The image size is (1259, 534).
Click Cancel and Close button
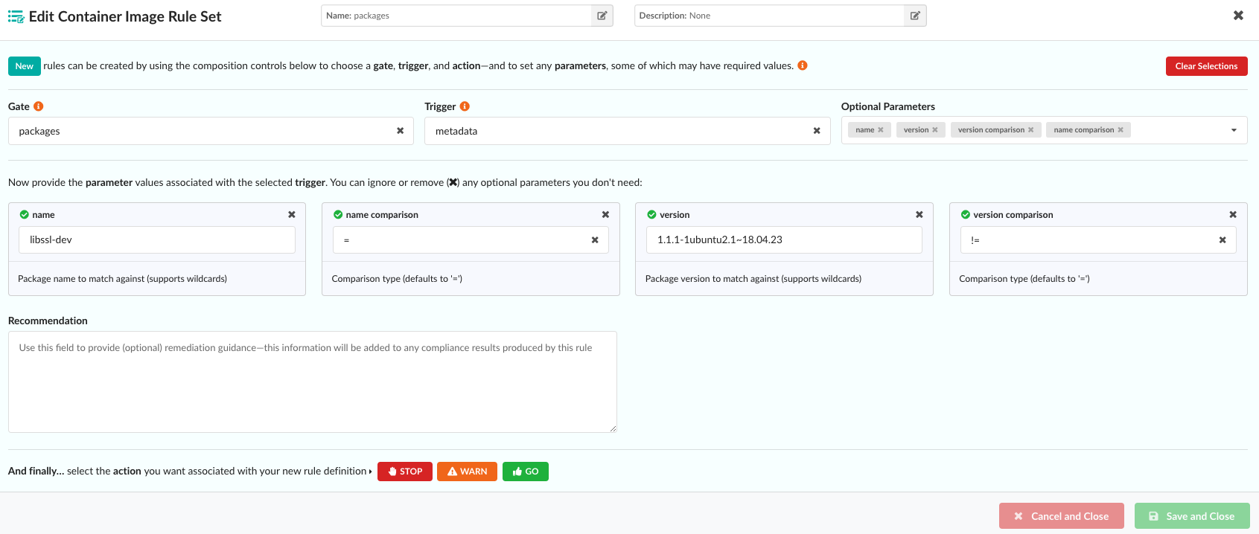coord(1061,516)
